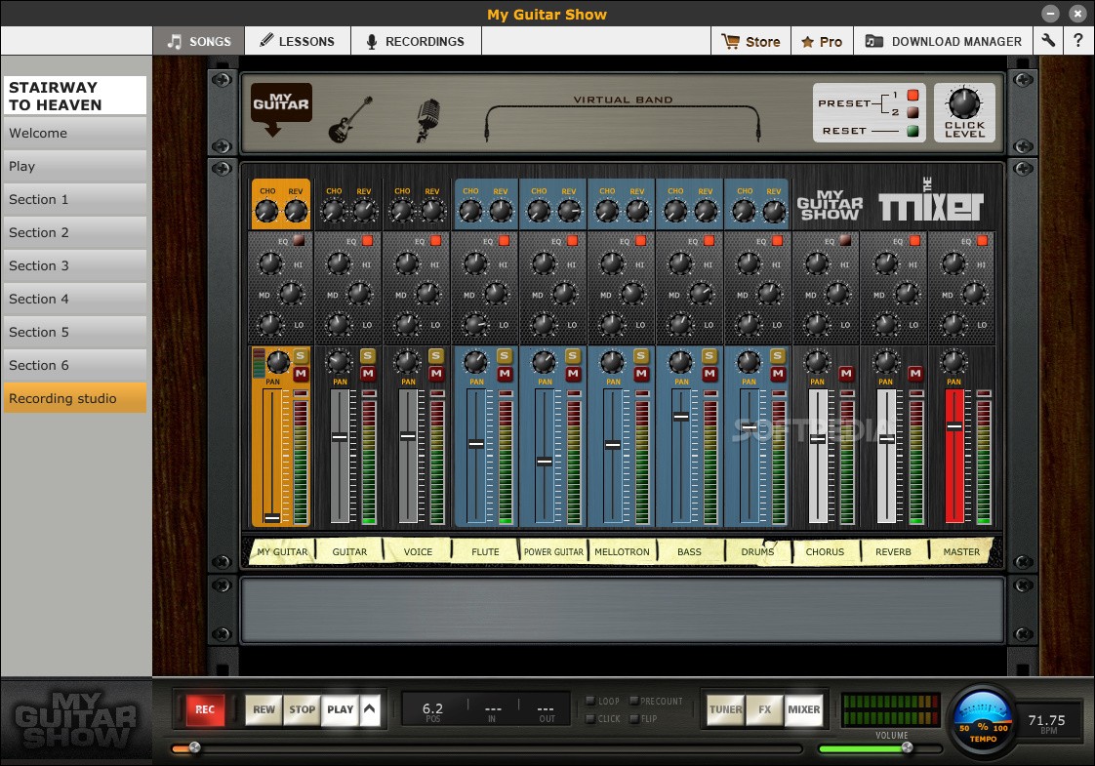Open the Recordings tab
Viewport: 1095px width, 766px height.
[416, 41]
